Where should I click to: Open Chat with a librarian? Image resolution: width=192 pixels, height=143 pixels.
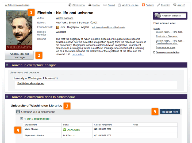tap(170, 16)
